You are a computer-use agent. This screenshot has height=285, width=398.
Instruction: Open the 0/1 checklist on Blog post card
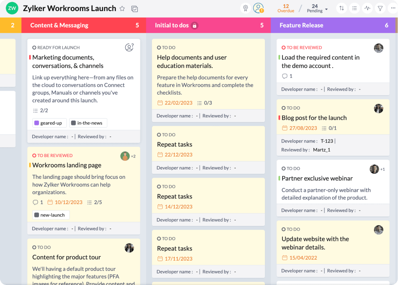click(329, 128)
